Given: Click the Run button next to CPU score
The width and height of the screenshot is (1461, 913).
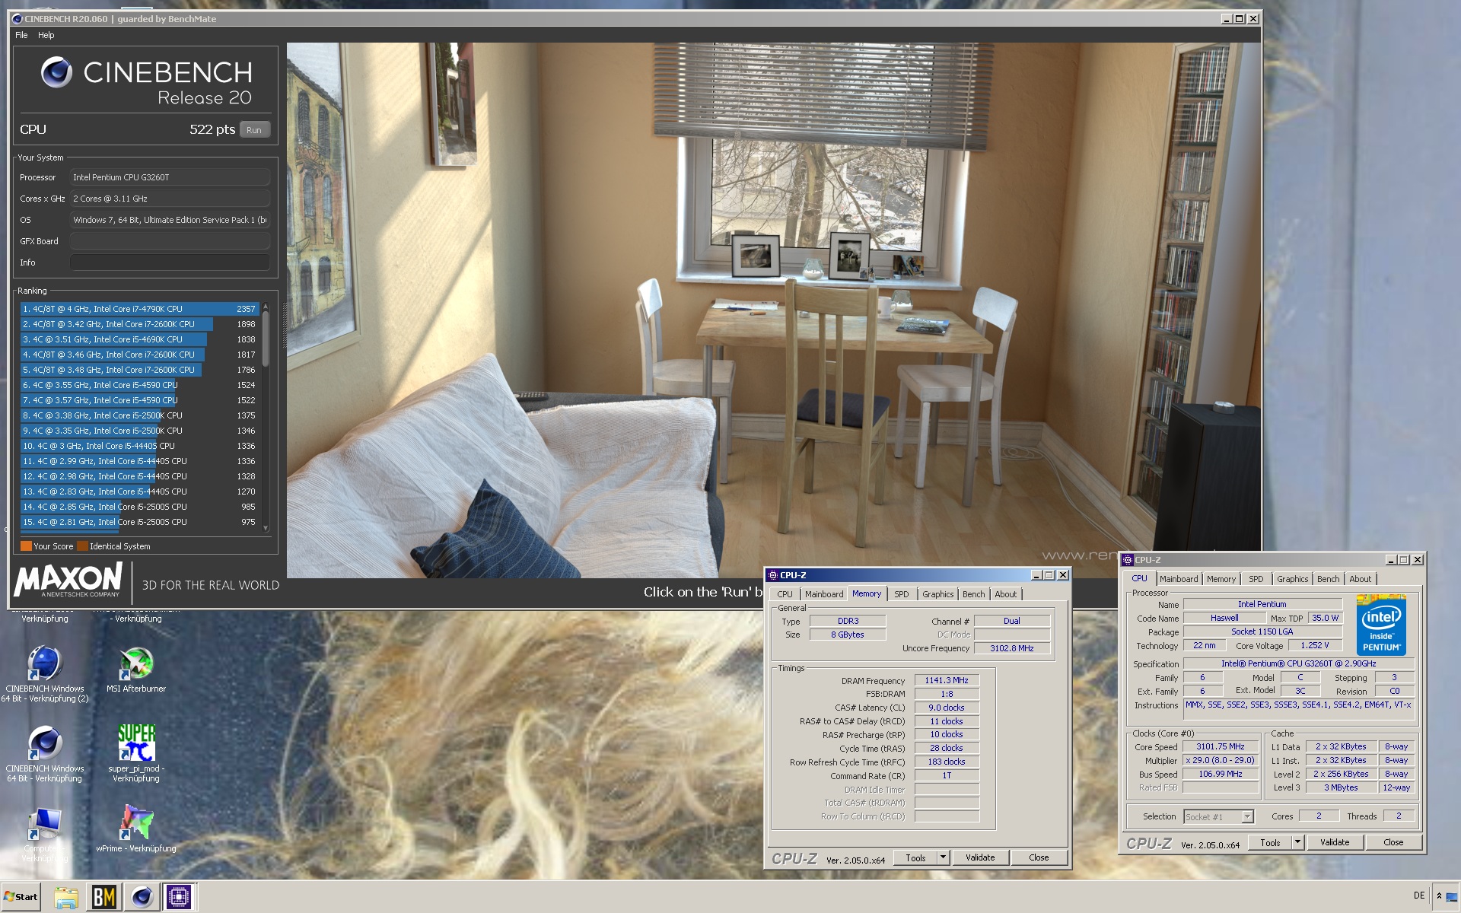Looking at the screenshot, I should click(254, 130).
